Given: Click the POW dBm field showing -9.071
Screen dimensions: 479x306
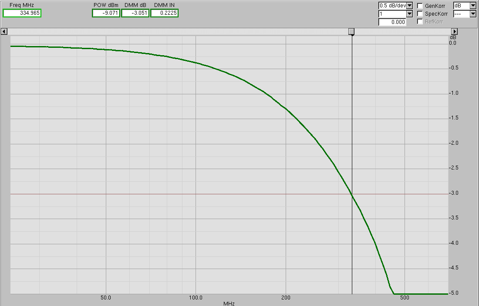Looking at the screenshot, I should click(106, 13).
